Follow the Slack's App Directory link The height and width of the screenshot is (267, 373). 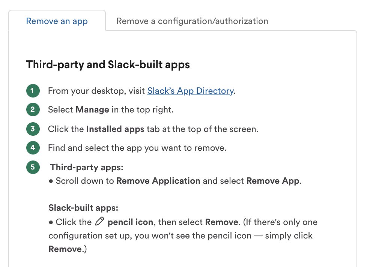pos(190,91)
